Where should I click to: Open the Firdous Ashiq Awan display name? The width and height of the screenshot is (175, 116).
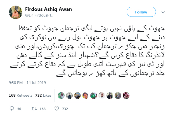coord(48,9)
